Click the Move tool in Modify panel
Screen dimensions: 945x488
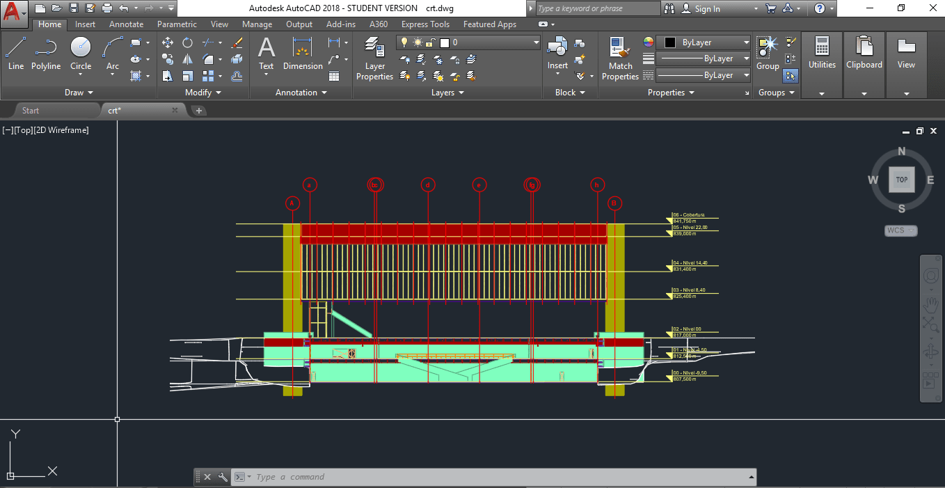[168, 42]
